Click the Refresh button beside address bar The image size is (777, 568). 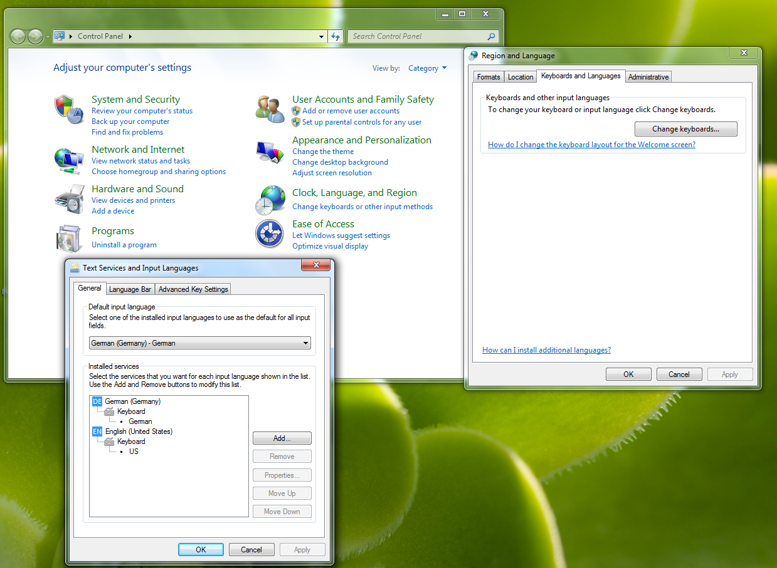point(336,36)
